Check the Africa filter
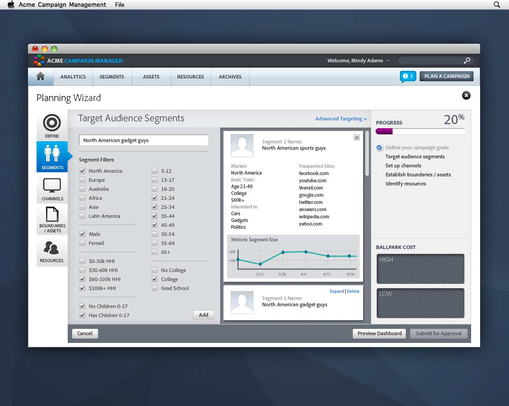509x406 pixels. click(x=83, y=198)
